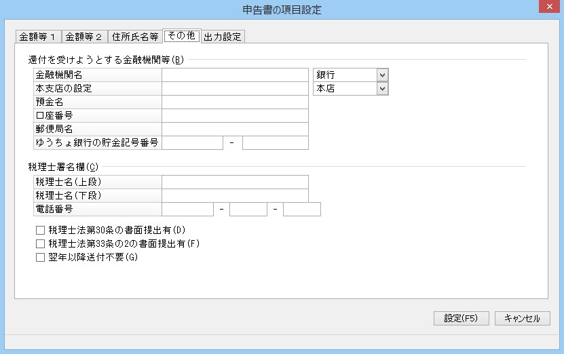
Task: Close the 申告書の項目設定 dialog
Action: [548, 9]
